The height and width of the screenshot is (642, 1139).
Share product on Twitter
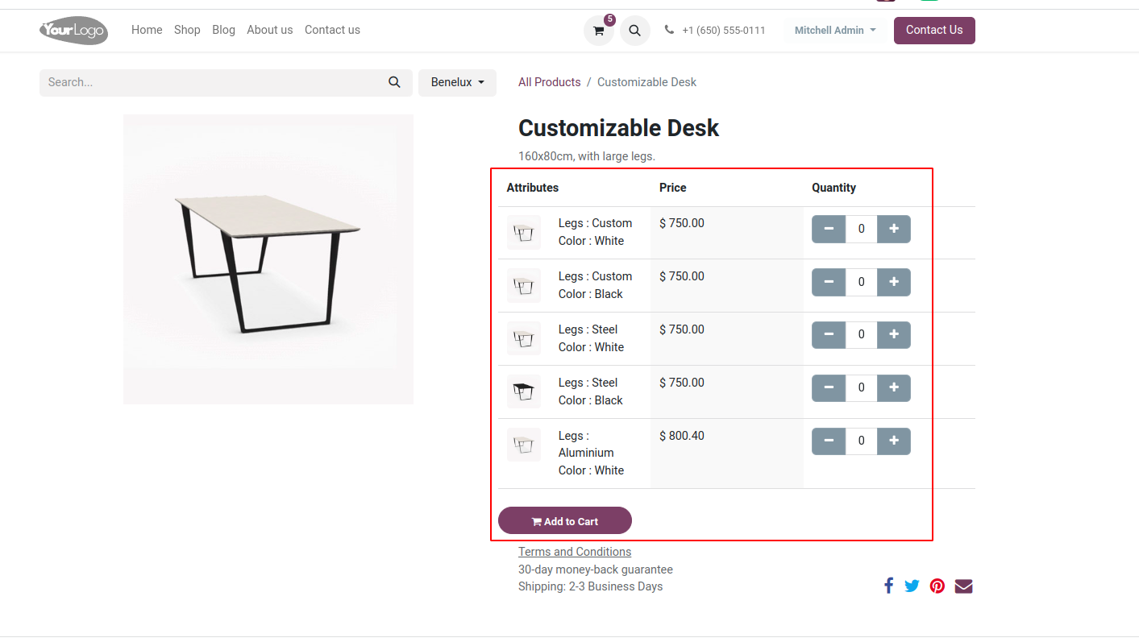click(x=912, y=586)
